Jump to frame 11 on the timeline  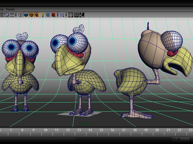pyautogui.click(x=56, y=130)
